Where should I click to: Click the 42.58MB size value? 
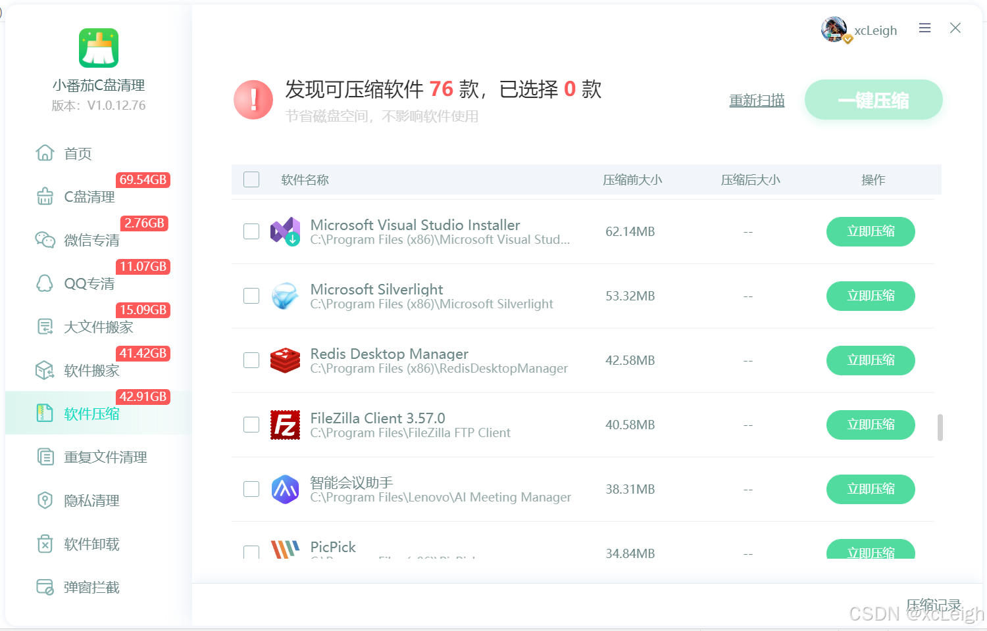coord(630,360)
